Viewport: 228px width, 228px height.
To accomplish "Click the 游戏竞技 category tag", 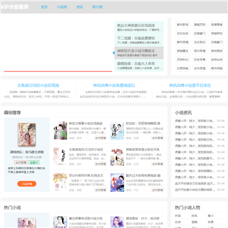I will [217, 51].
